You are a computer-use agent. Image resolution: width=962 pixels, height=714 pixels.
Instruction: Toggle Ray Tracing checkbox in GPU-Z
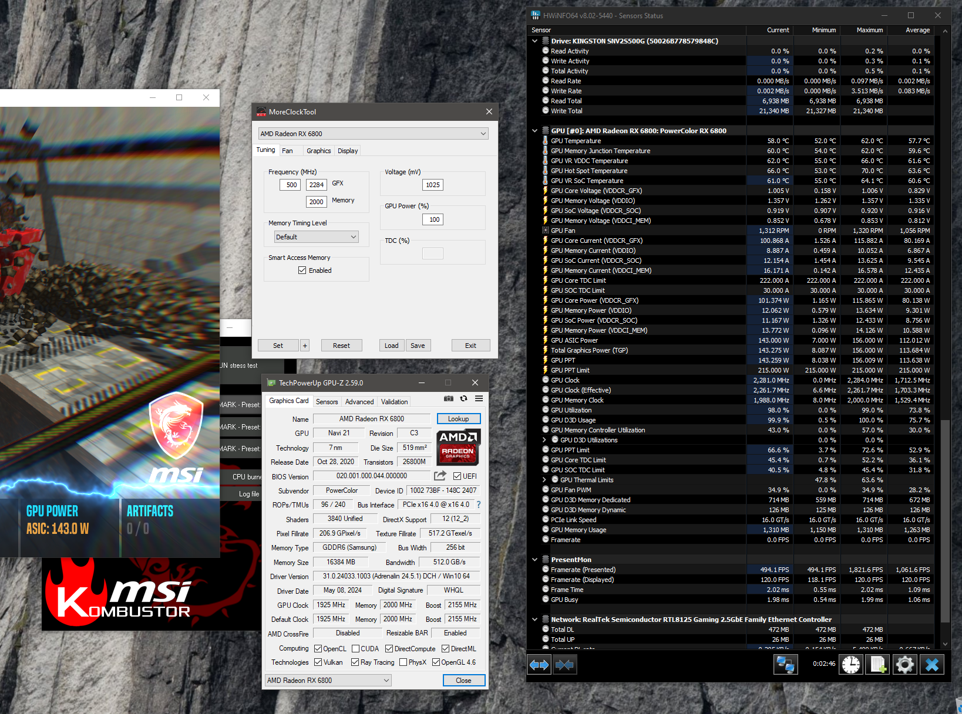355,662
